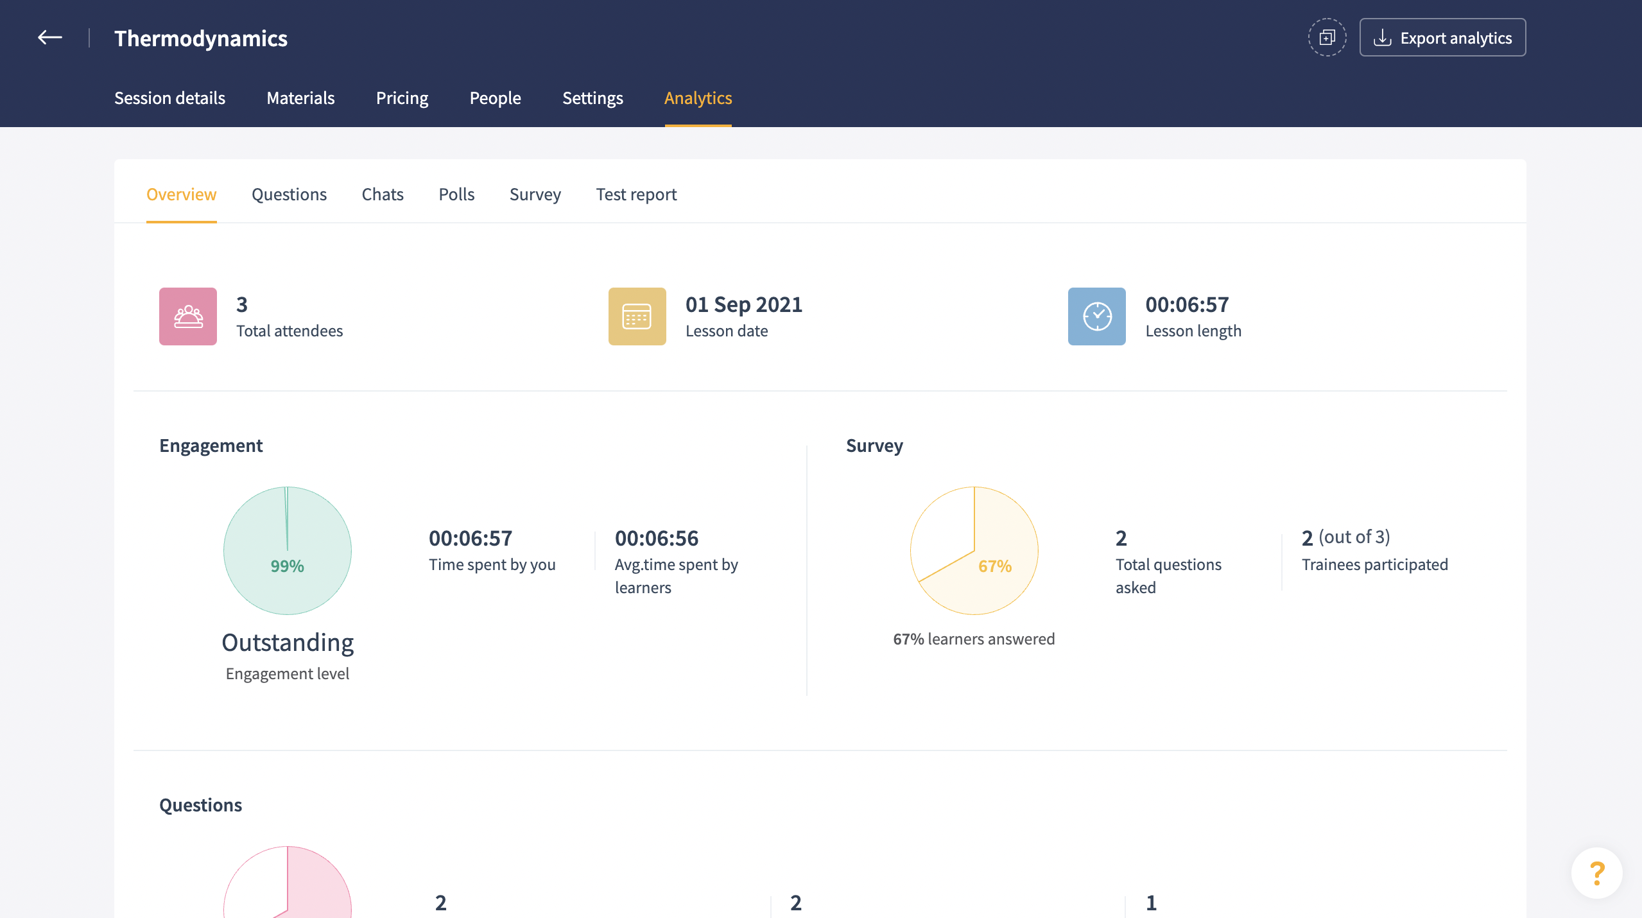This screenshot has width=1642, height=918.
Task: Click the '01 Sep 2021' lesson date value
Action: coord(744,304)
